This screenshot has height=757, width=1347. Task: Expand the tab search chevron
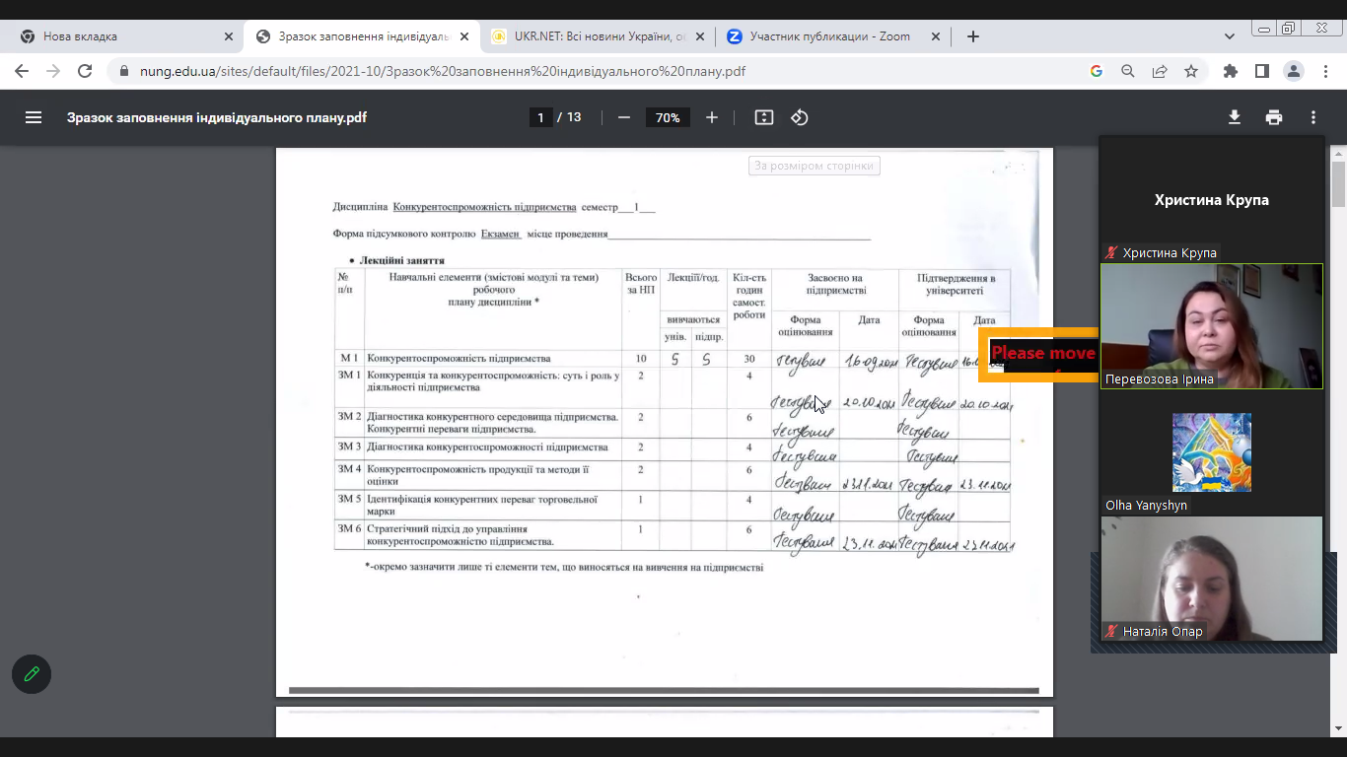click(1229, 36)
